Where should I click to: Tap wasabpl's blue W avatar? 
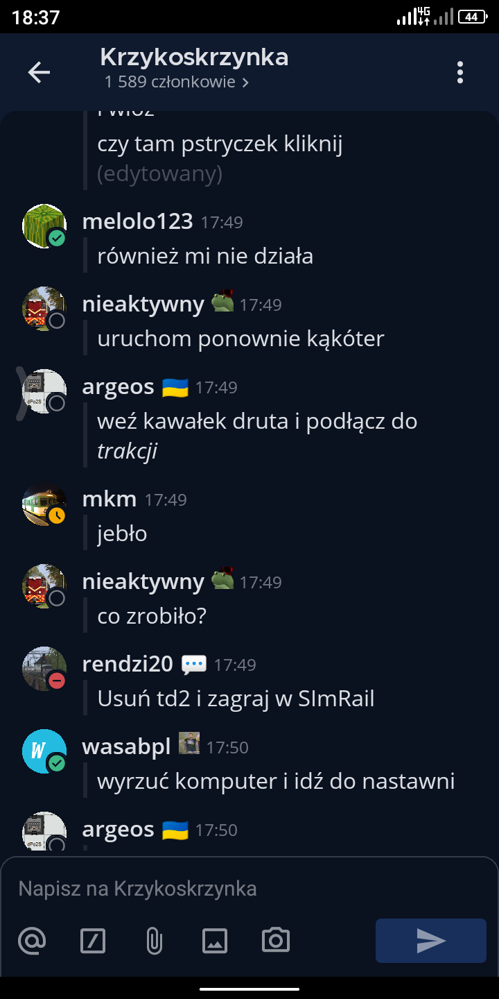point(44,751)
